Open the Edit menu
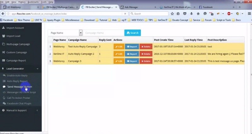Viewport: 252px width, 134px height. pos(7,2)
